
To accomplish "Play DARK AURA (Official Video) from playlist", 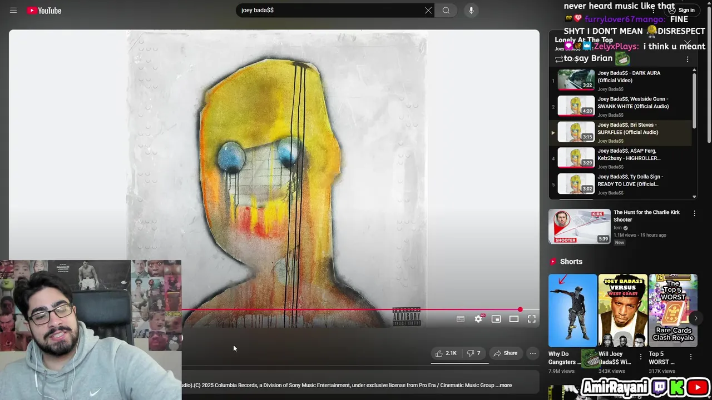I will tap(620, 80).
